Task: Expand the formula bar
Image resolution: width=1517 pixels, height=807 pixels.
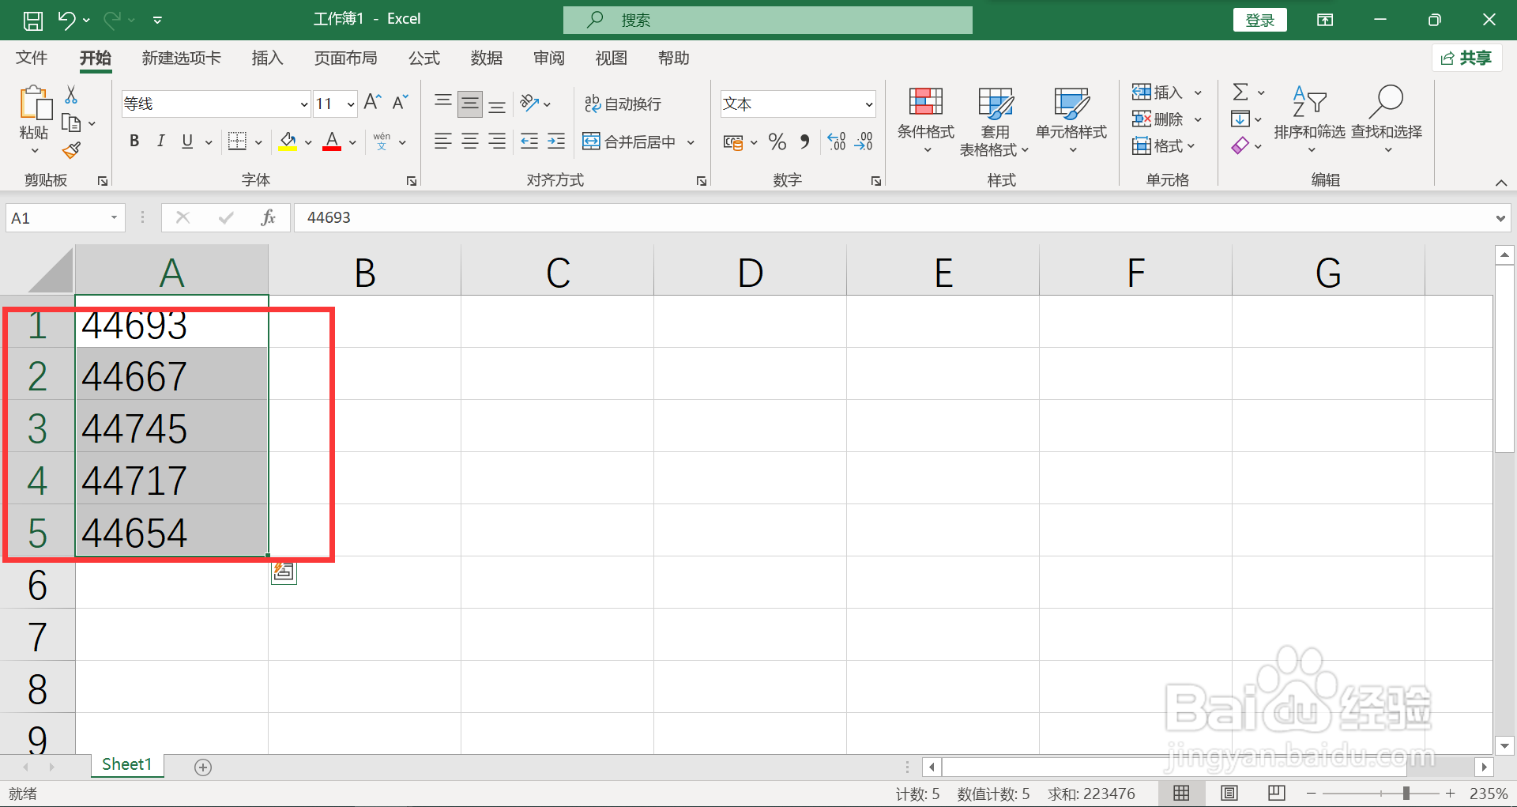Action: (x=1500, y=218)
